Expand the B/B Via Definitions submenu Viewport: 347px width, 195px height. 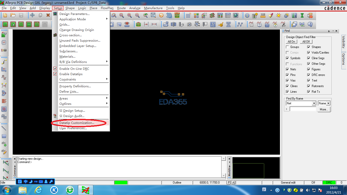(81, 62)
